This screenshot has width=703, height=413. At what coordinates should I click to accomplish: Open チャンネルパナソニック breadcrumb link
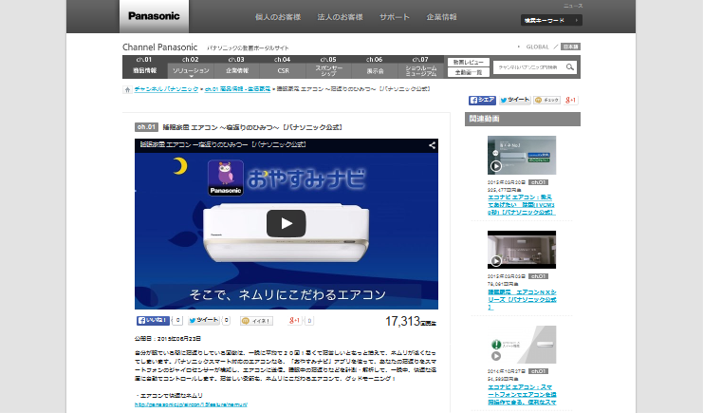166,89
